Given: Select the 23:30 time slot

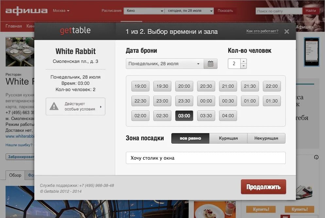Looking at the screenshot, I should click(184, 101).
